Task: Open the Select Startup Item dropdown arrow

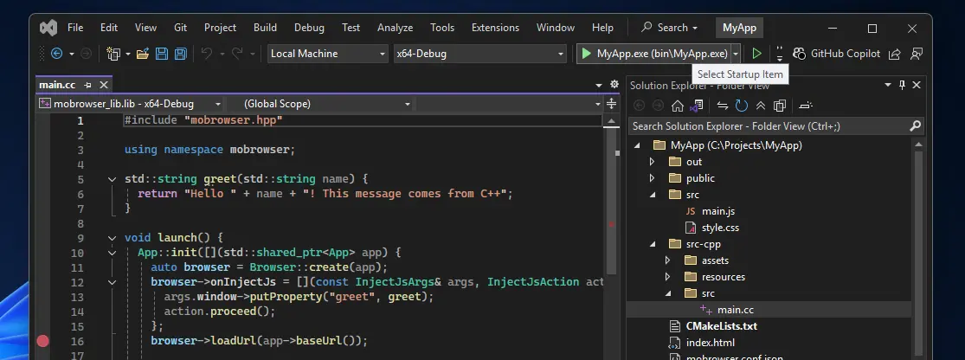Action: pyautogui.click(x=736, y=54)
